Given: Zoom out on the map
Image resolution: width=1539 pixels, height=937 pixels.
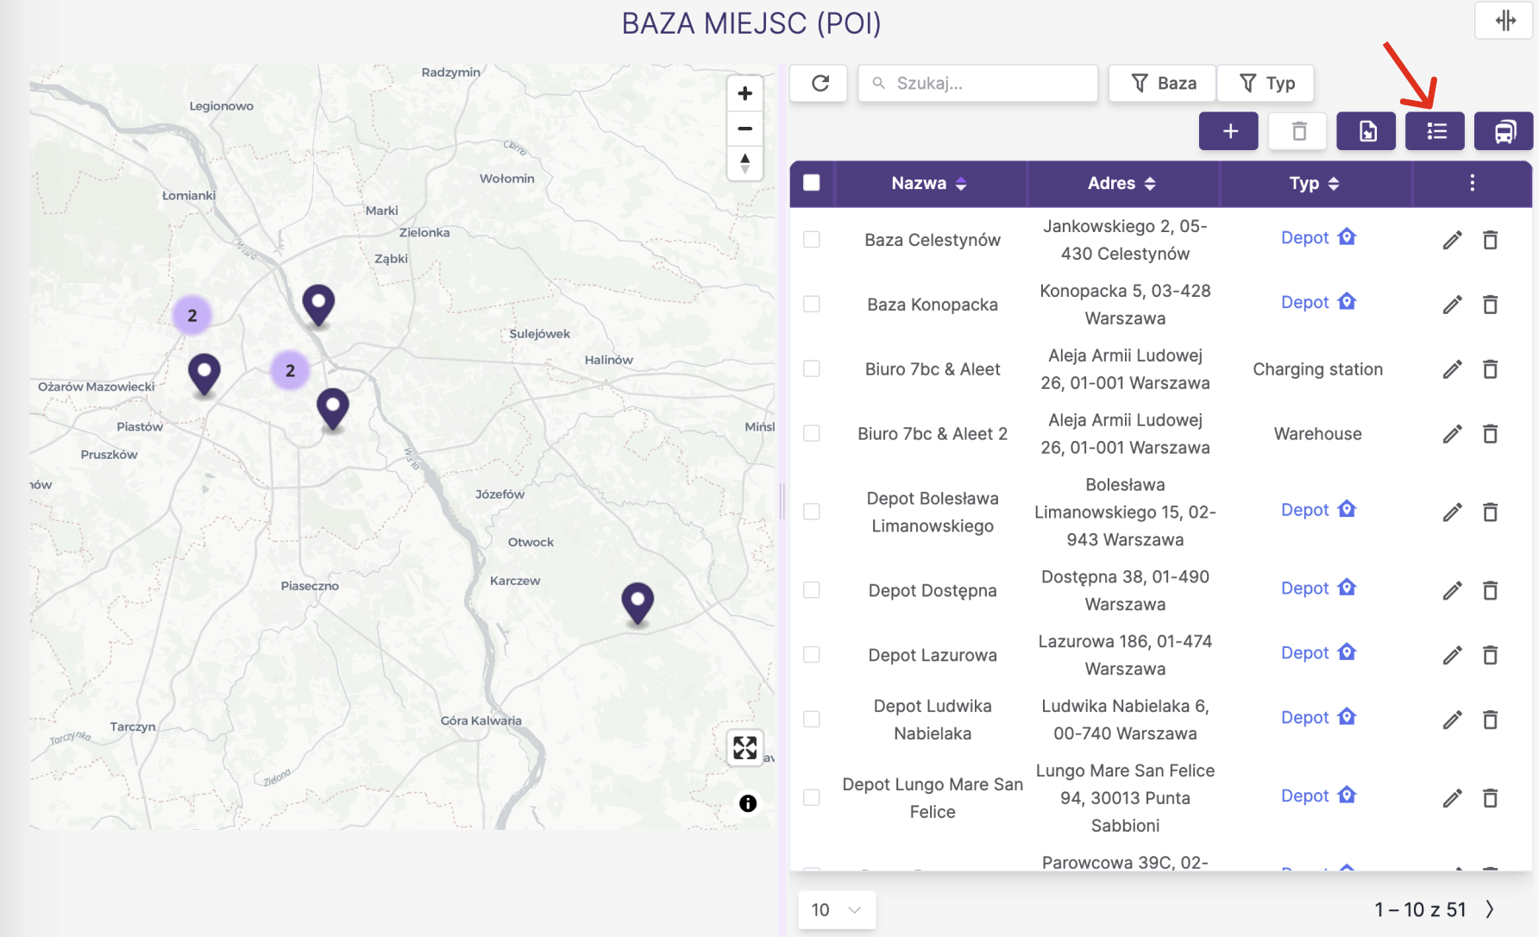Looking at the screenshot, I should (745, 129).
